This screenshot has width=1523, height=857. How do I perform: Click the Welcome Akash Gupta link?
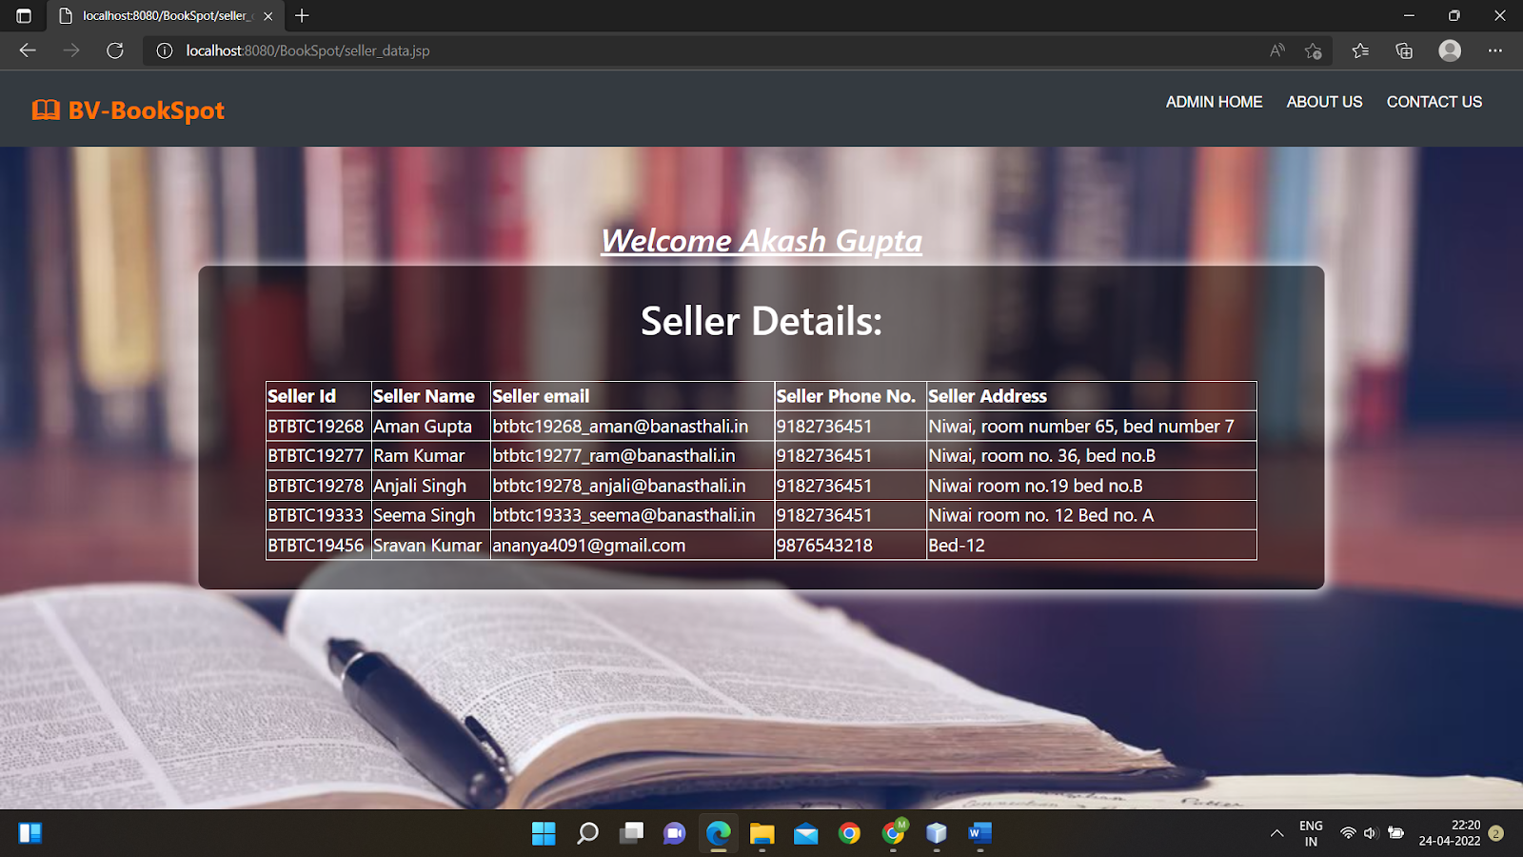point(761,241)
